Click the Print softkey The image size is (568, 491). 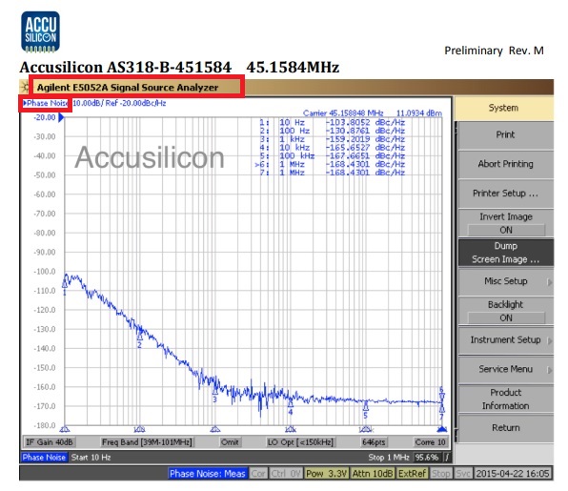(x=505, y=134)
